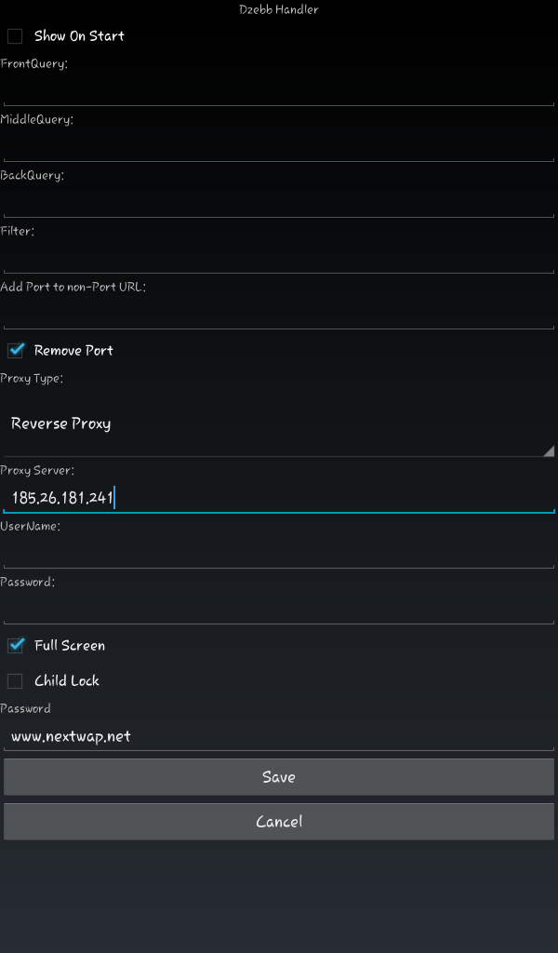Click the Proxy Server field with 185.26.181.241
Viewport: 558px width, 953px height.
pos(279,498)
